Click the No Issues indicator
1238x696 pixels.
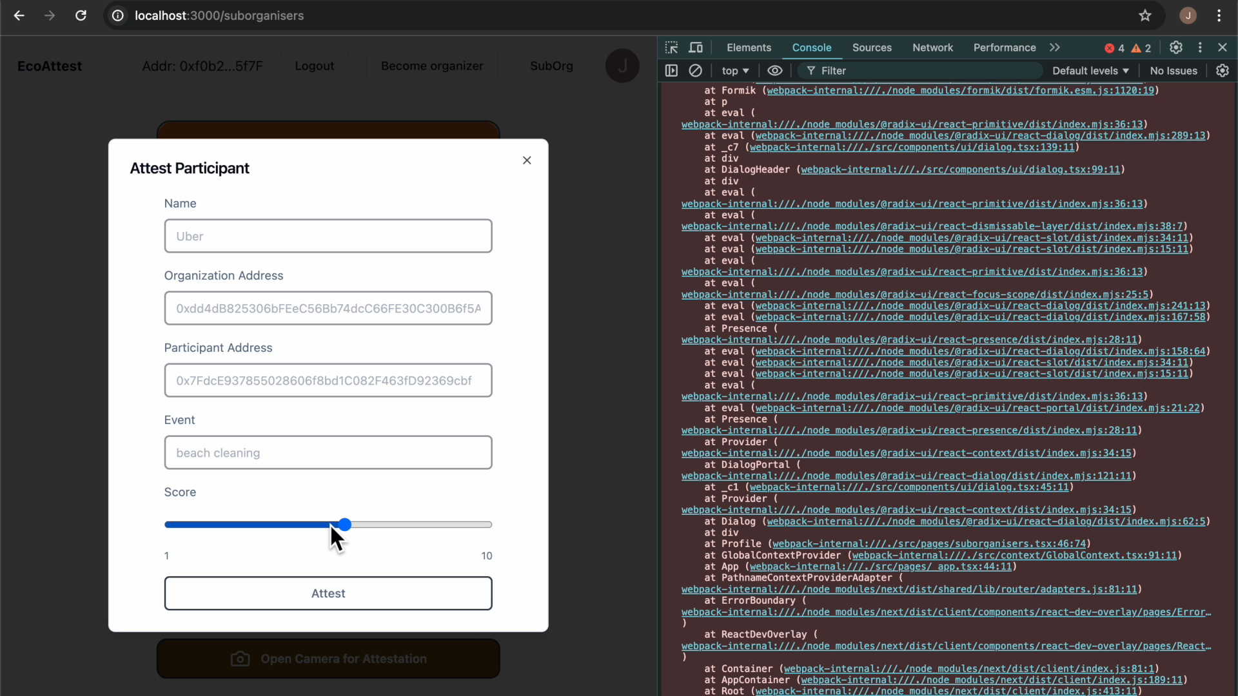pyautogui.click(x=1174, y=71)
